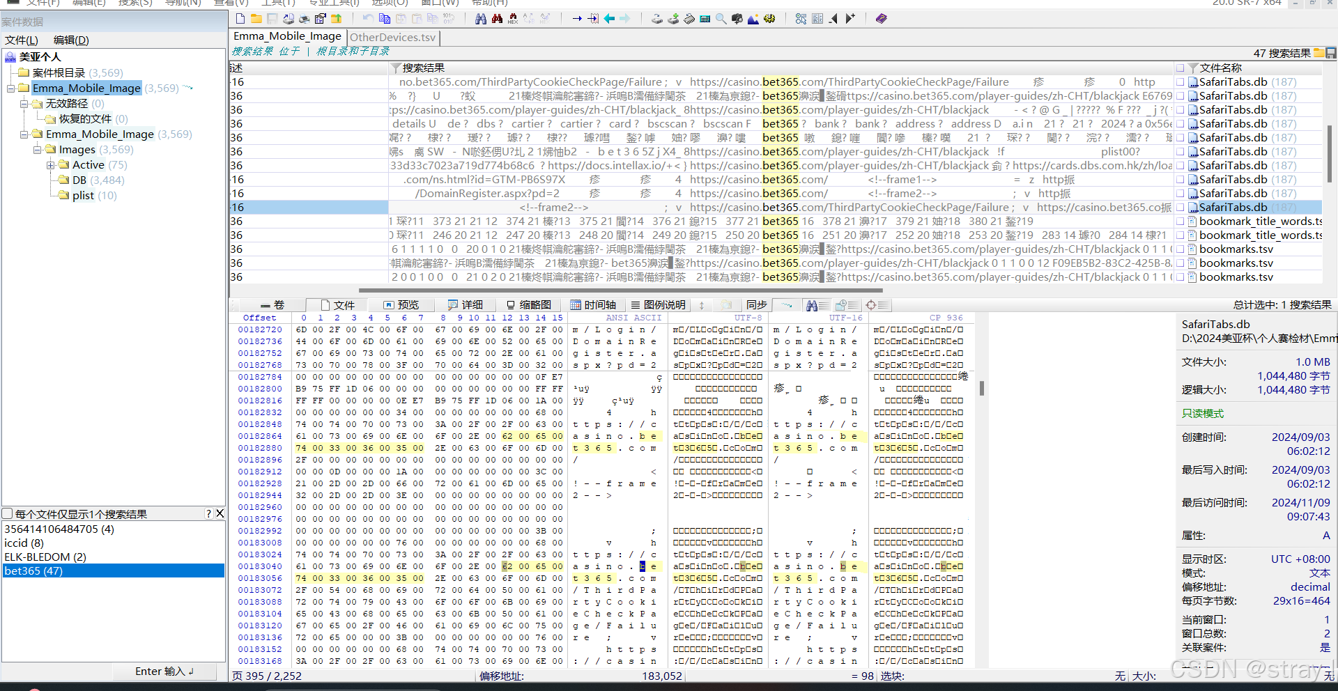Tick the first SafariTabs.db row checkbox

click(x=1180, y=82)
